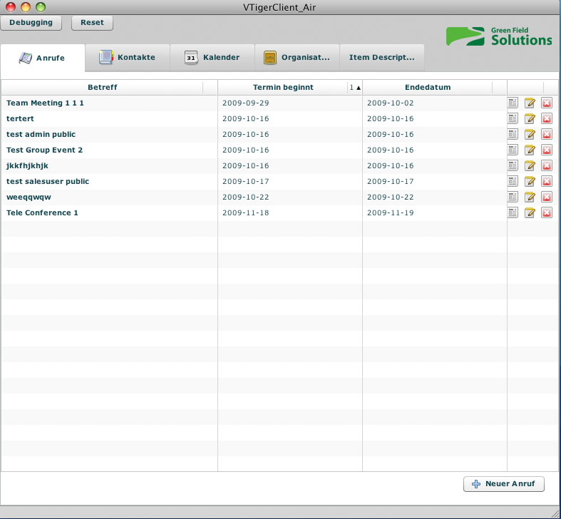Screen dimensions: 561x519
Task: Click the Green Field Solutions logo
Action: (499, 36)
